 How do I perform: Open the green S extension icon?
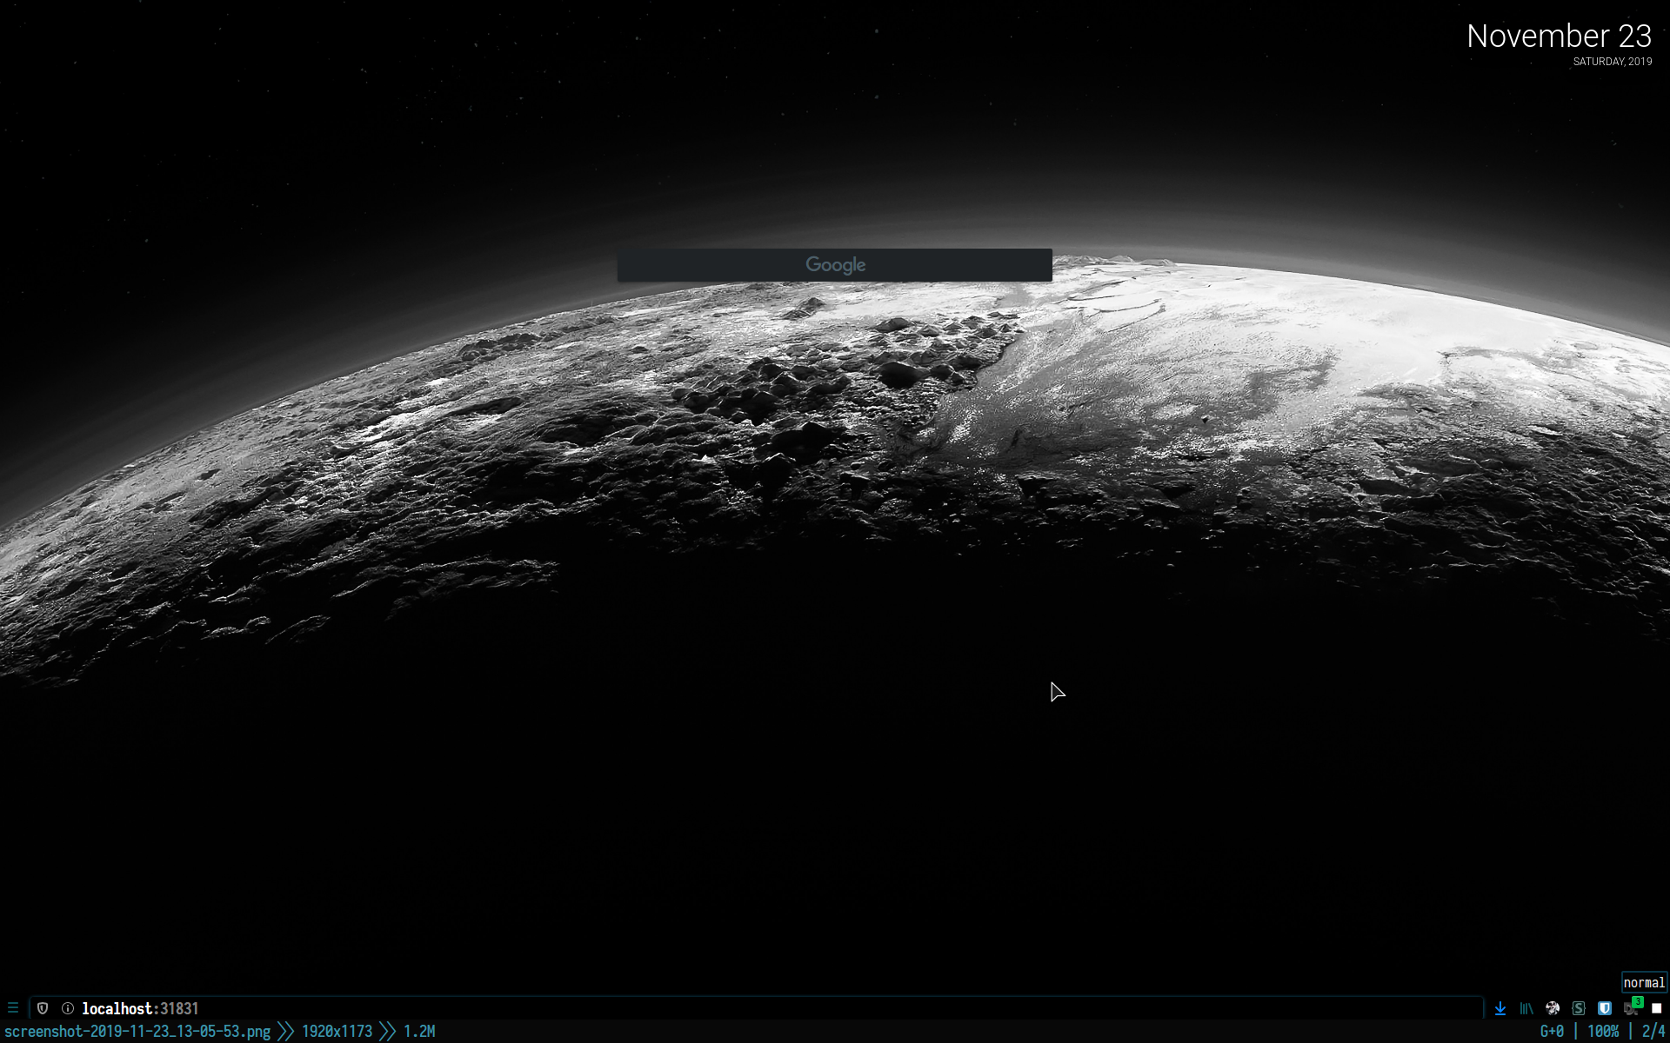tap(1579, 1008)
